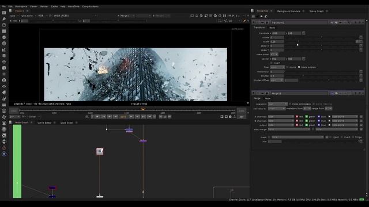This screenshot has width=369, height=207.
Task: Open the Merge operation dropdown
Action: click(x=278, y=104)
